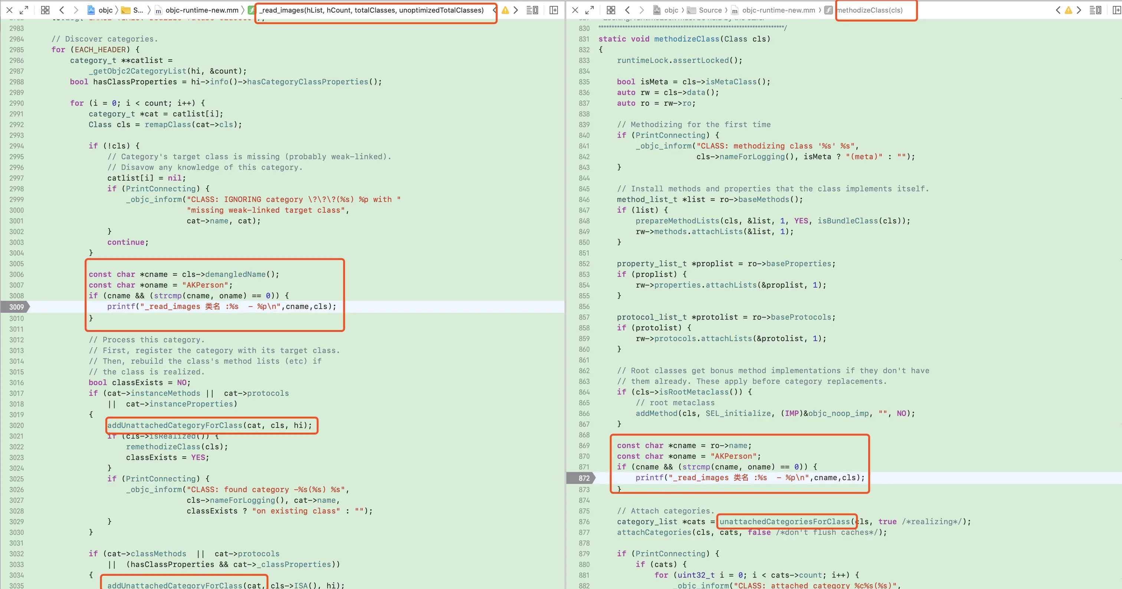Click the highlighted line 872 gutter marker
This screenshot has height=589, width=1122.
[x=582, y=478]
